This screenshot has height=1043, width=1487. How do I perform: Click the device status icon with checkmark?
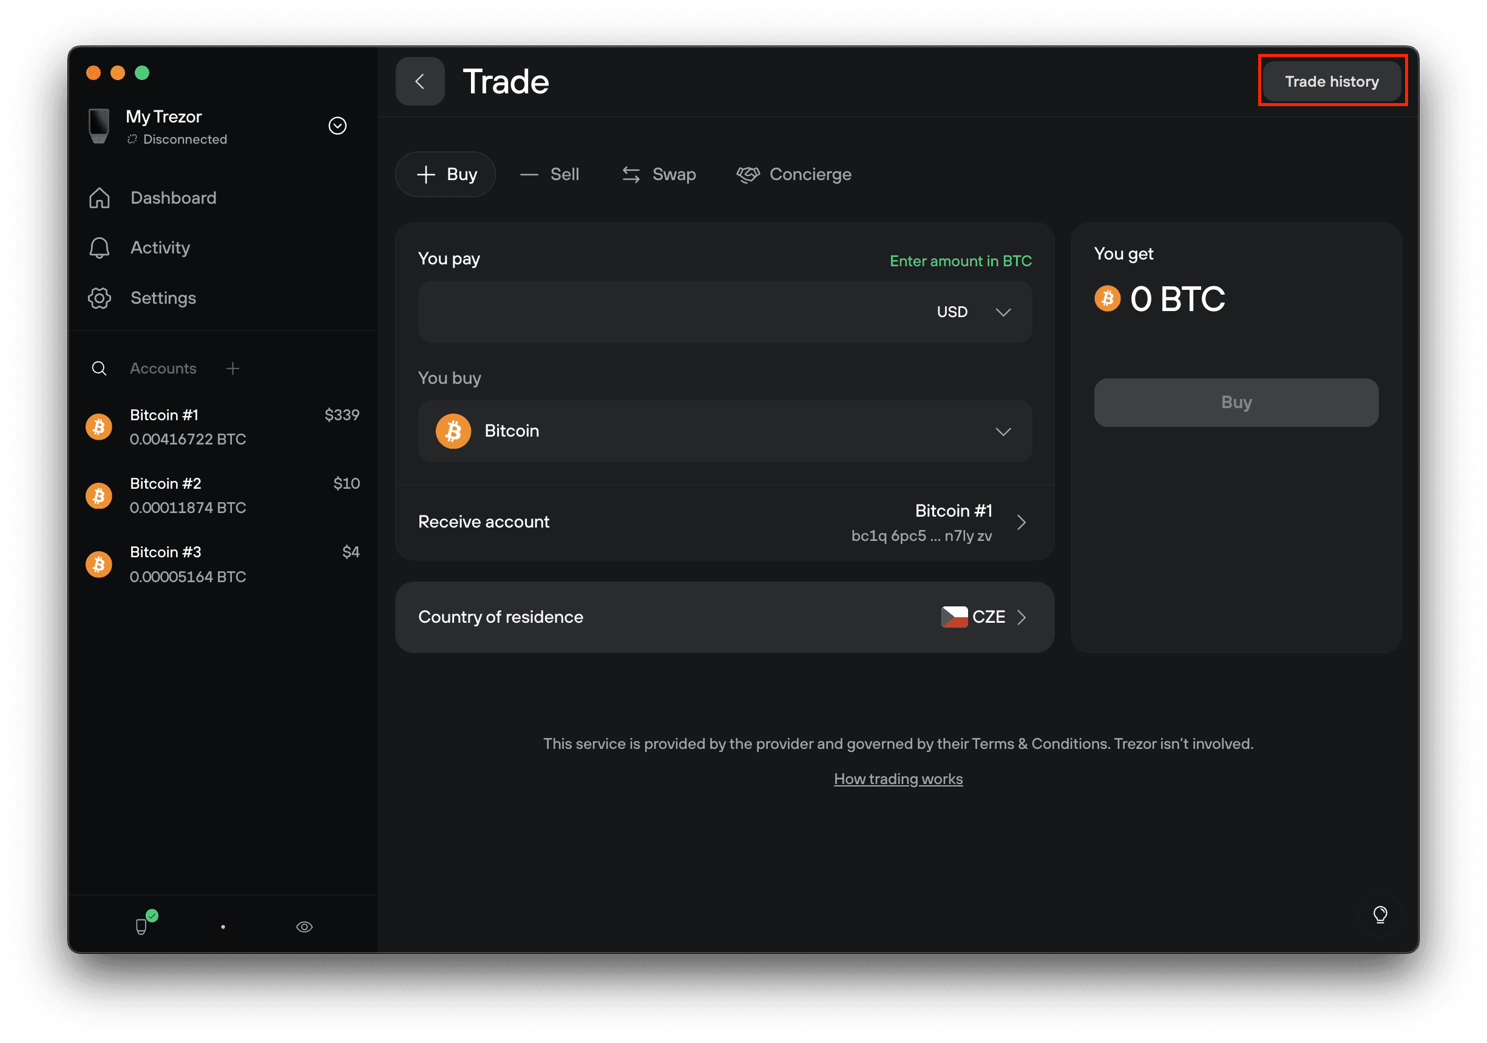pos(145,924)
